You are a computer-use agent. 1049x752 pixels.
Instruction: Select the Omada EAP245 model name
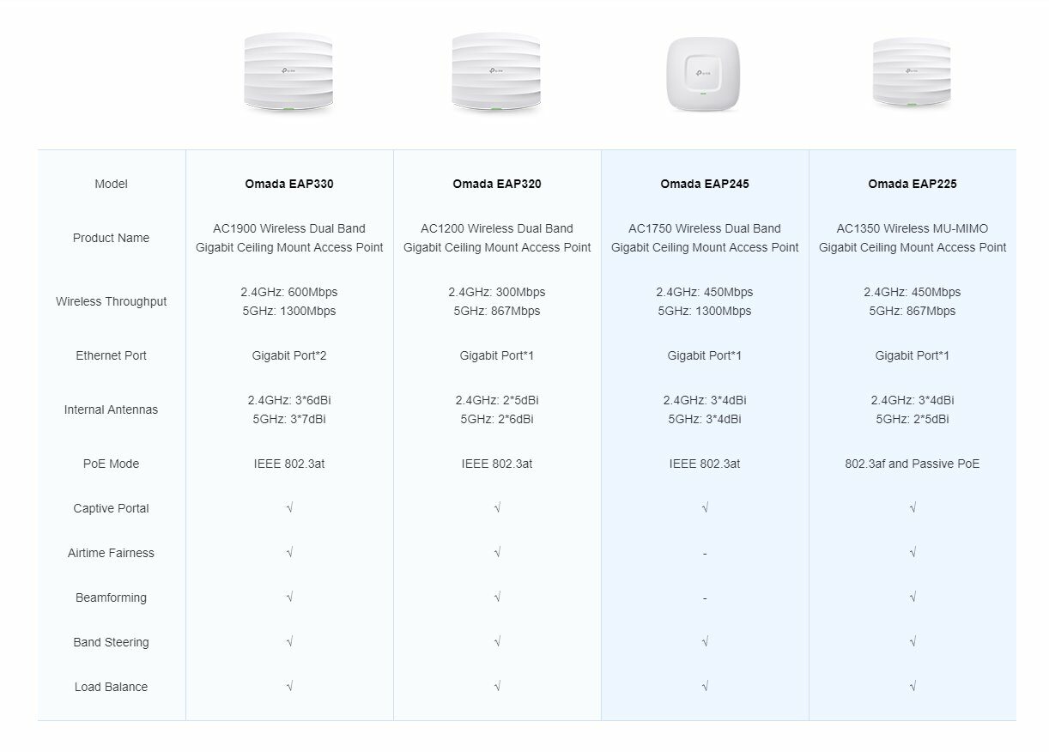coord(705,184)
